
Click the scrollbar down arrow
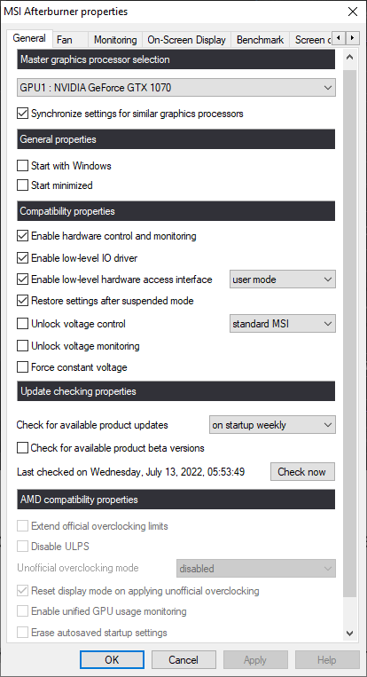click(350, 634)
